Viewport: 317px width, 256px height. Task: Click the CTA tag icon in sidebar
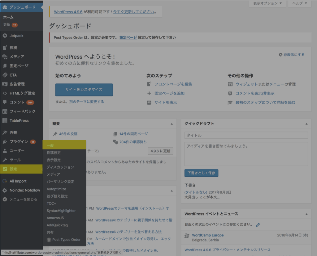[5, 75]
